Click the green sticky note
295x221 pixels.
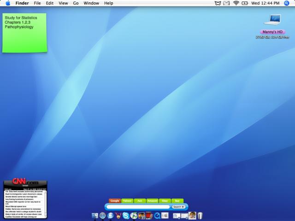pos(24,33)
